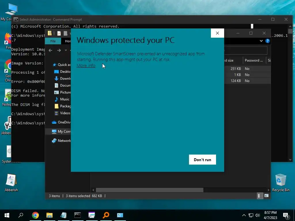Open the volume tray icon
The image size is (295, 221).
258,215
